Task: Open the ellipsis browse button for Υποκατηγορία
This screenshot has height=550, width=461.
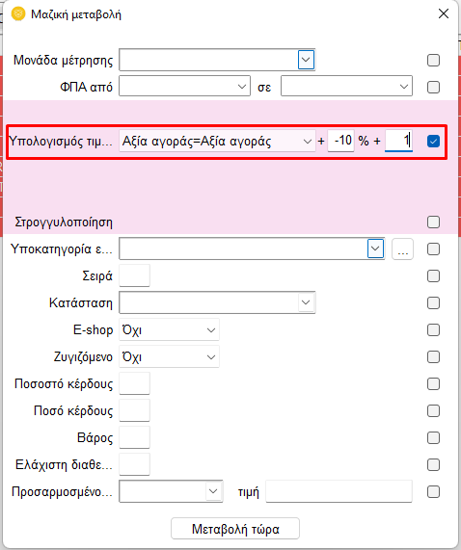Action: click(402, 249)
